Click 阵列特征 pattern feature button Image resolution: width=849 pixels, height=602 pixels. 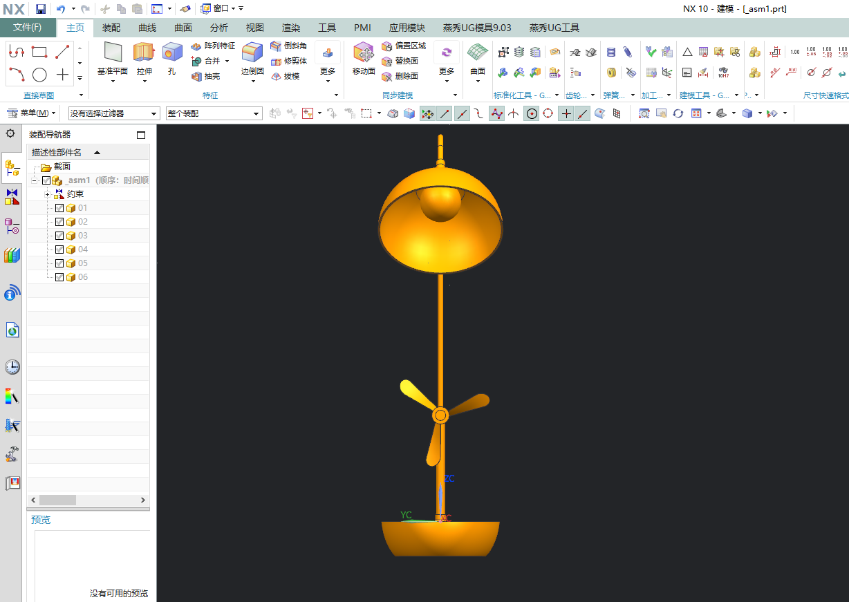pos(213,46)
